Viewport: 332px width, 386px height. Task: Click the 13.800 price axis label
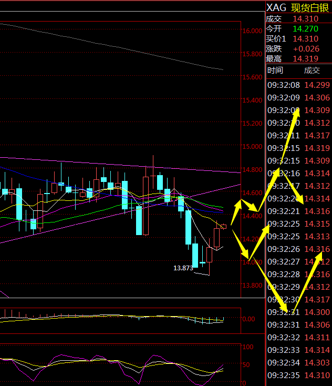pyautogui.click(x=252, y=286)
